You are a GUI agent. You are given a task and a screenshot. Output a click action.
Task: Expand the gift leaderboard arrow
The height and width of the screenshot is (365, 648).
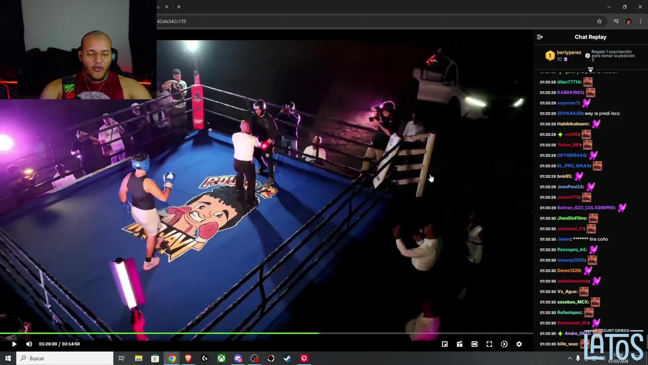pos(590,69)
